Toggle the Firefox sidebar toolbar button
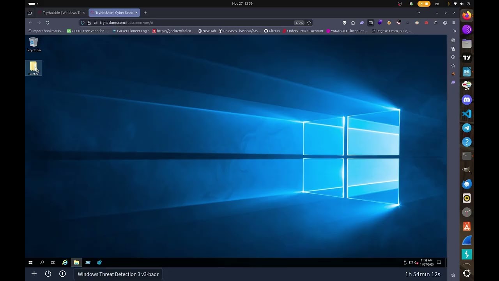The image size is (499, 281). (x=370, y=23)
